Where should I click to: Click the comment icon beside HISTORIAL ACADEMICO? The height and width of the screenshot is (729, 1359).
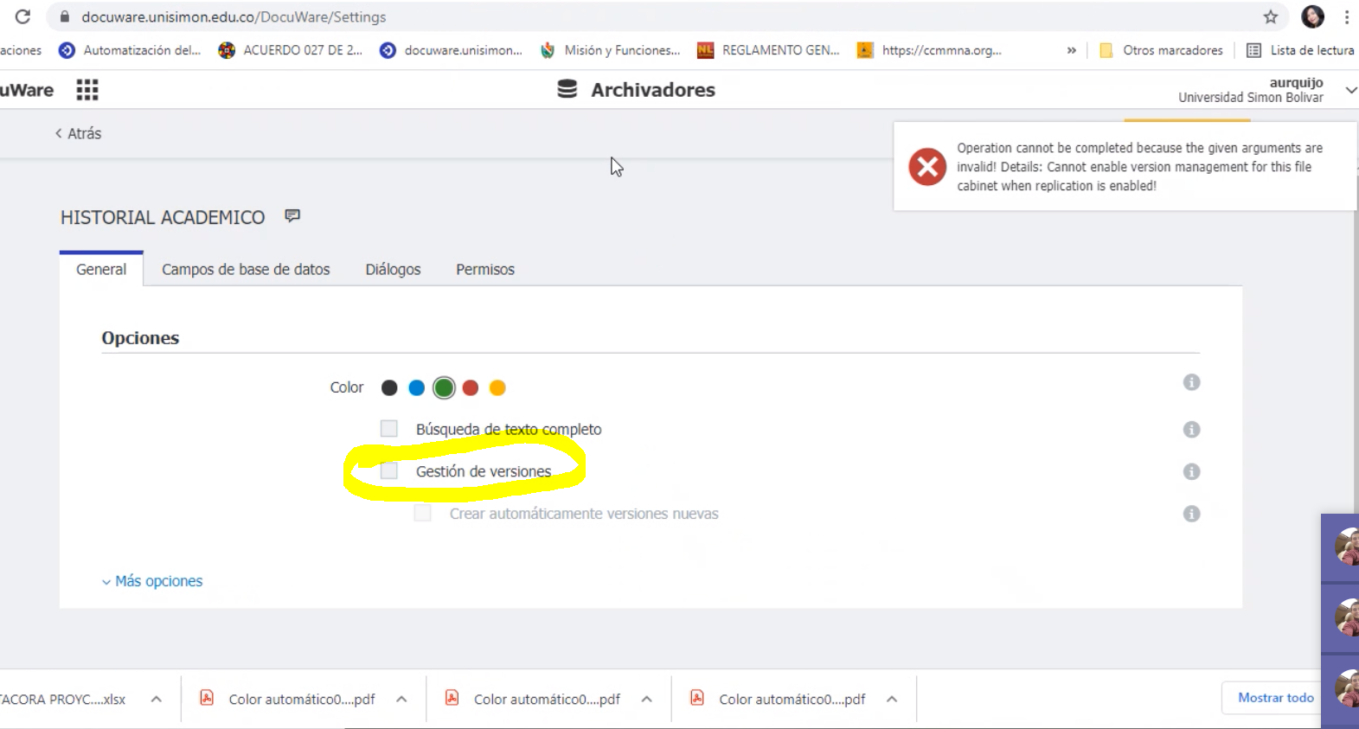click(x=292, y=216)
